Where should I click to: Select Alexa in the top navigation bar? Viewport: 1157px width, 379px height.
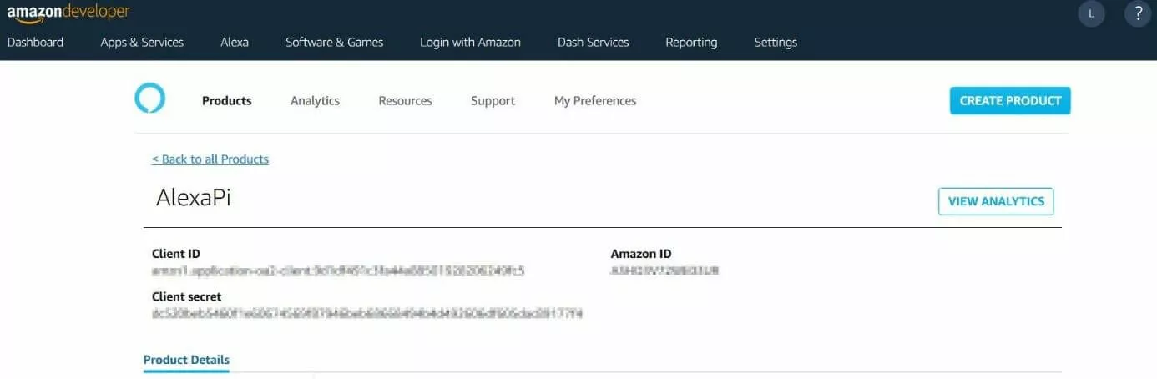235,42
